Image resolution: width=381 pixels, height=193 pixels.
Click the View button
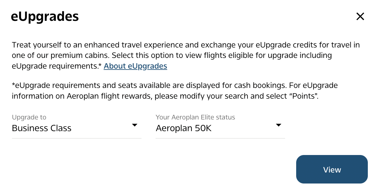(332, 169)
